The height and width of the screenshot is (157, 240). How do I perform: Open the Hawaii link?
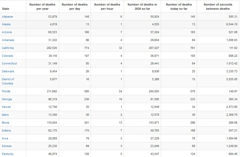coord(6,107)
